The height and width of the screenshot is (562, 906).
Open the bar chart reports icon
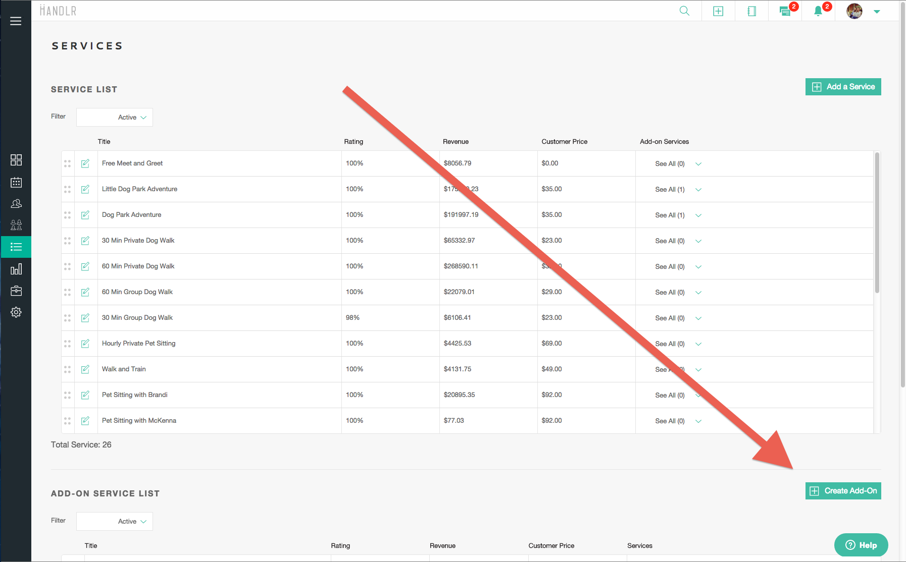[16, 269]
